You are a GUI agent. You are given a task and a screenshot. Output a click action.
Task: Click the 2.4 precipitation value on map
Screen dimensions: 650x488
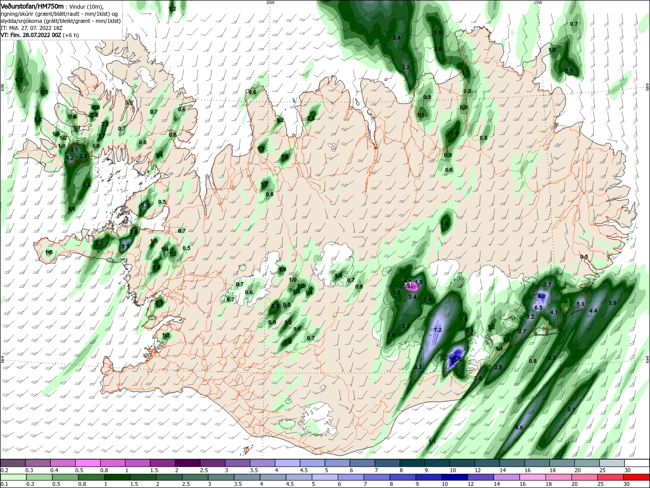point(397,38)
